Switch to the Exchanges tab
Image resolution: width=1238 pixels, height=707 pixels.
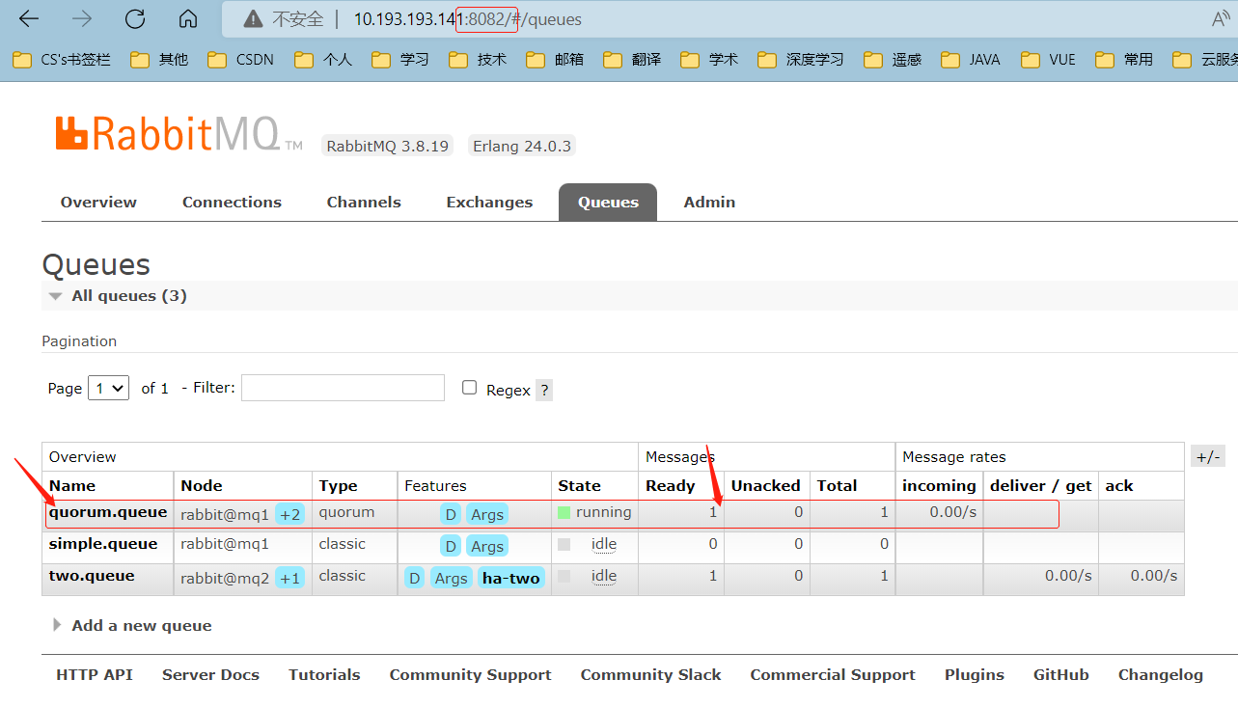489,202
